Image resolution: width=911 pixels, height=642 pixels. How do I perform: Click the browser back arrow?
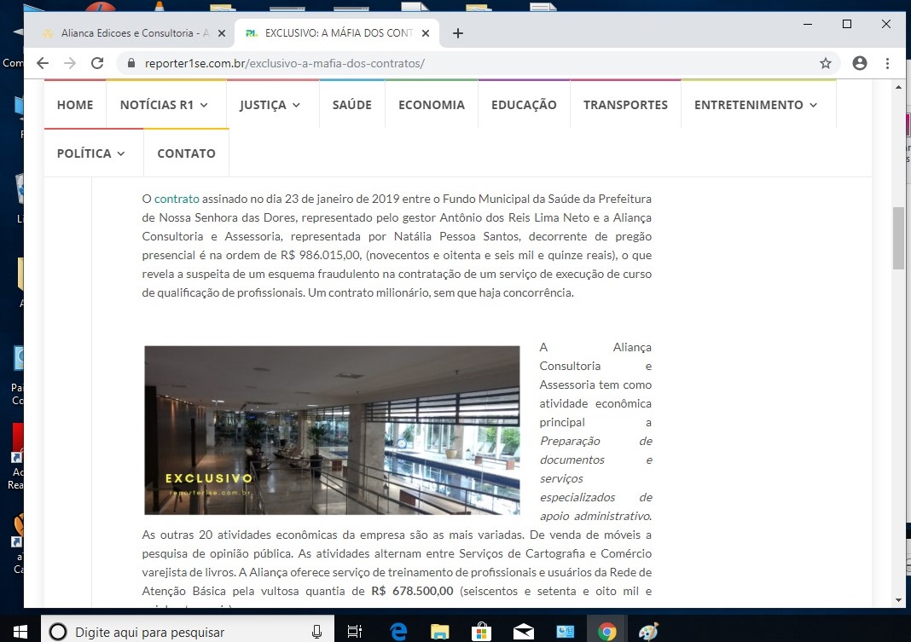(x=43, y=63)
